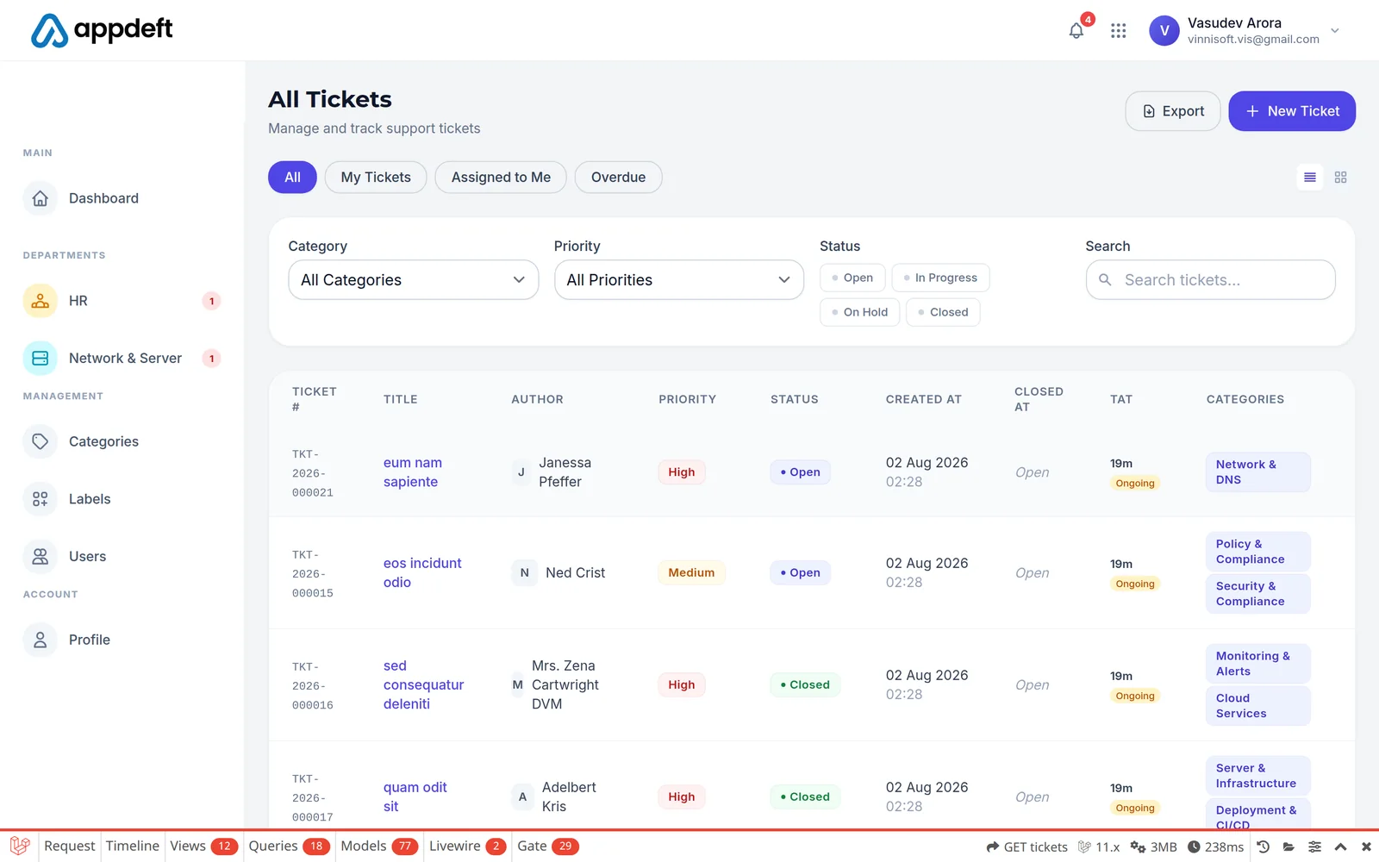The width and height of the screenshot is (1379, 862).
Task: Open the debugbar Queries tab
Action: [x=290, y=846]
